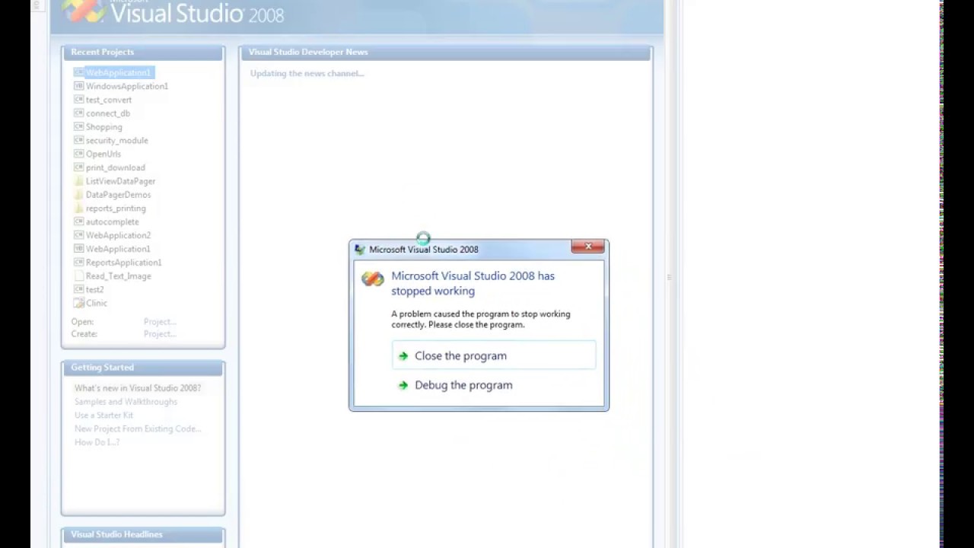The image size is (974, 548).
Task: Open the How Do I...? link
Action: 97,442
